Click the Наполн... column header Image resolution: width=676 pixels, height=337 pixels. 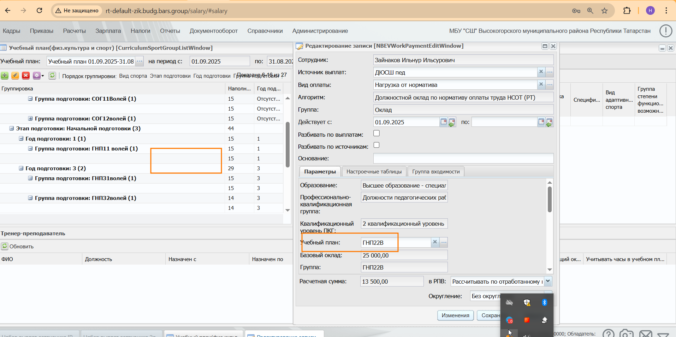click(x=239, y=89)
